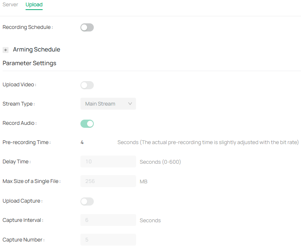
Task: Click the Capture Interval input box
Action: coord(108,220)
